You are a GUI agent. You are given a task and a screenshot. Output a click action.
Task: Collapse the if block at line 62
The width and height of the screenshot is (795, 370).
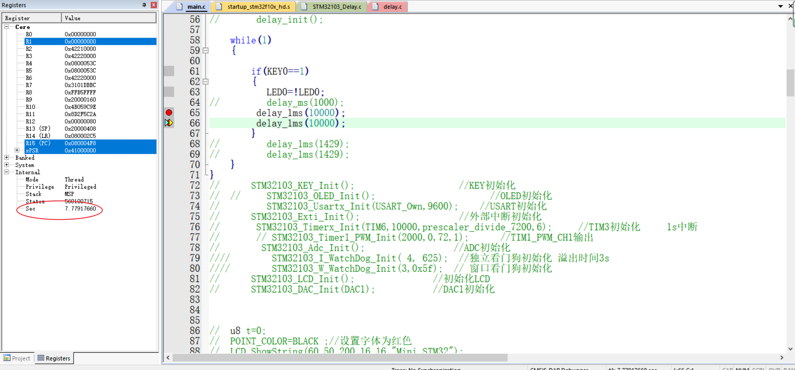coord(205,82)
